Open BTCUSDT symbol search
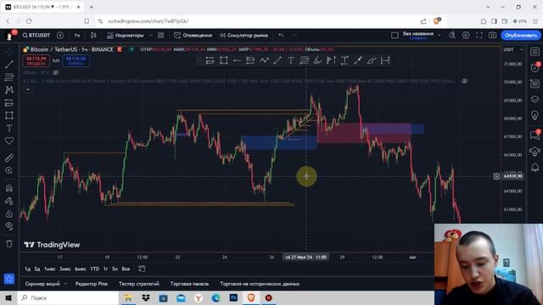 (x=36, y=36)
